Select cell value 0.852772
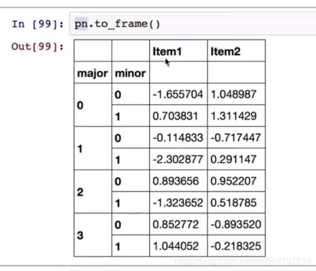Viewport: 316px width, 271px height. 175,225
